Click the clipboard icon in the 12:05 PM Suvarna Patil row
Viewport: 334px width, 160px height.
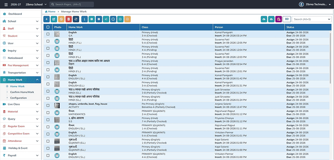pos(57,41)
